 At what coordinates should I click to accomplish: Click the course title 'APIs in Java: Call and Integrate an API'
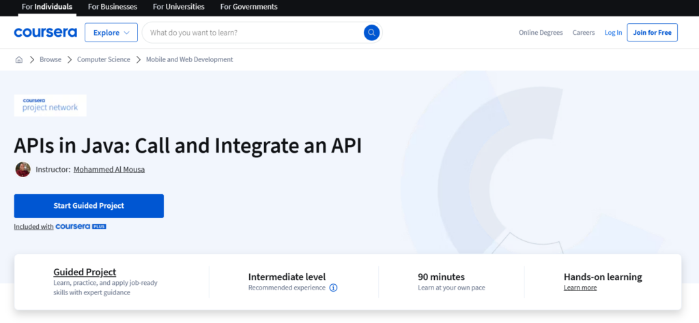pyautogui.click(x=188, y=146)
